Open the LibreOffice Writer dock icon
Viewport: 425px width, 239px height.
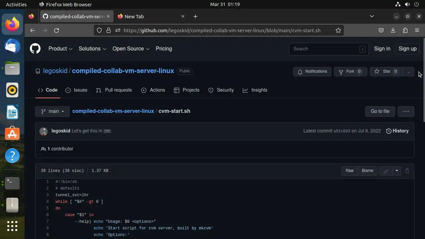12,112
